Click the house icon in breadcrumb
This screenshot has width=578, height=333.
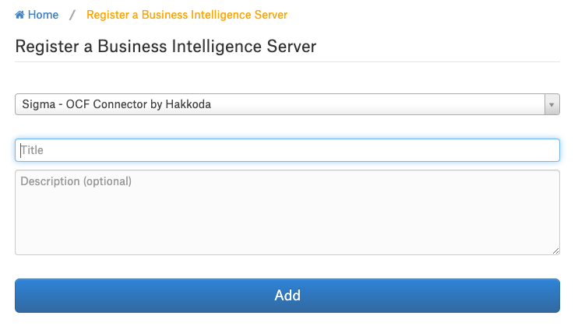(x=19, y=15)
